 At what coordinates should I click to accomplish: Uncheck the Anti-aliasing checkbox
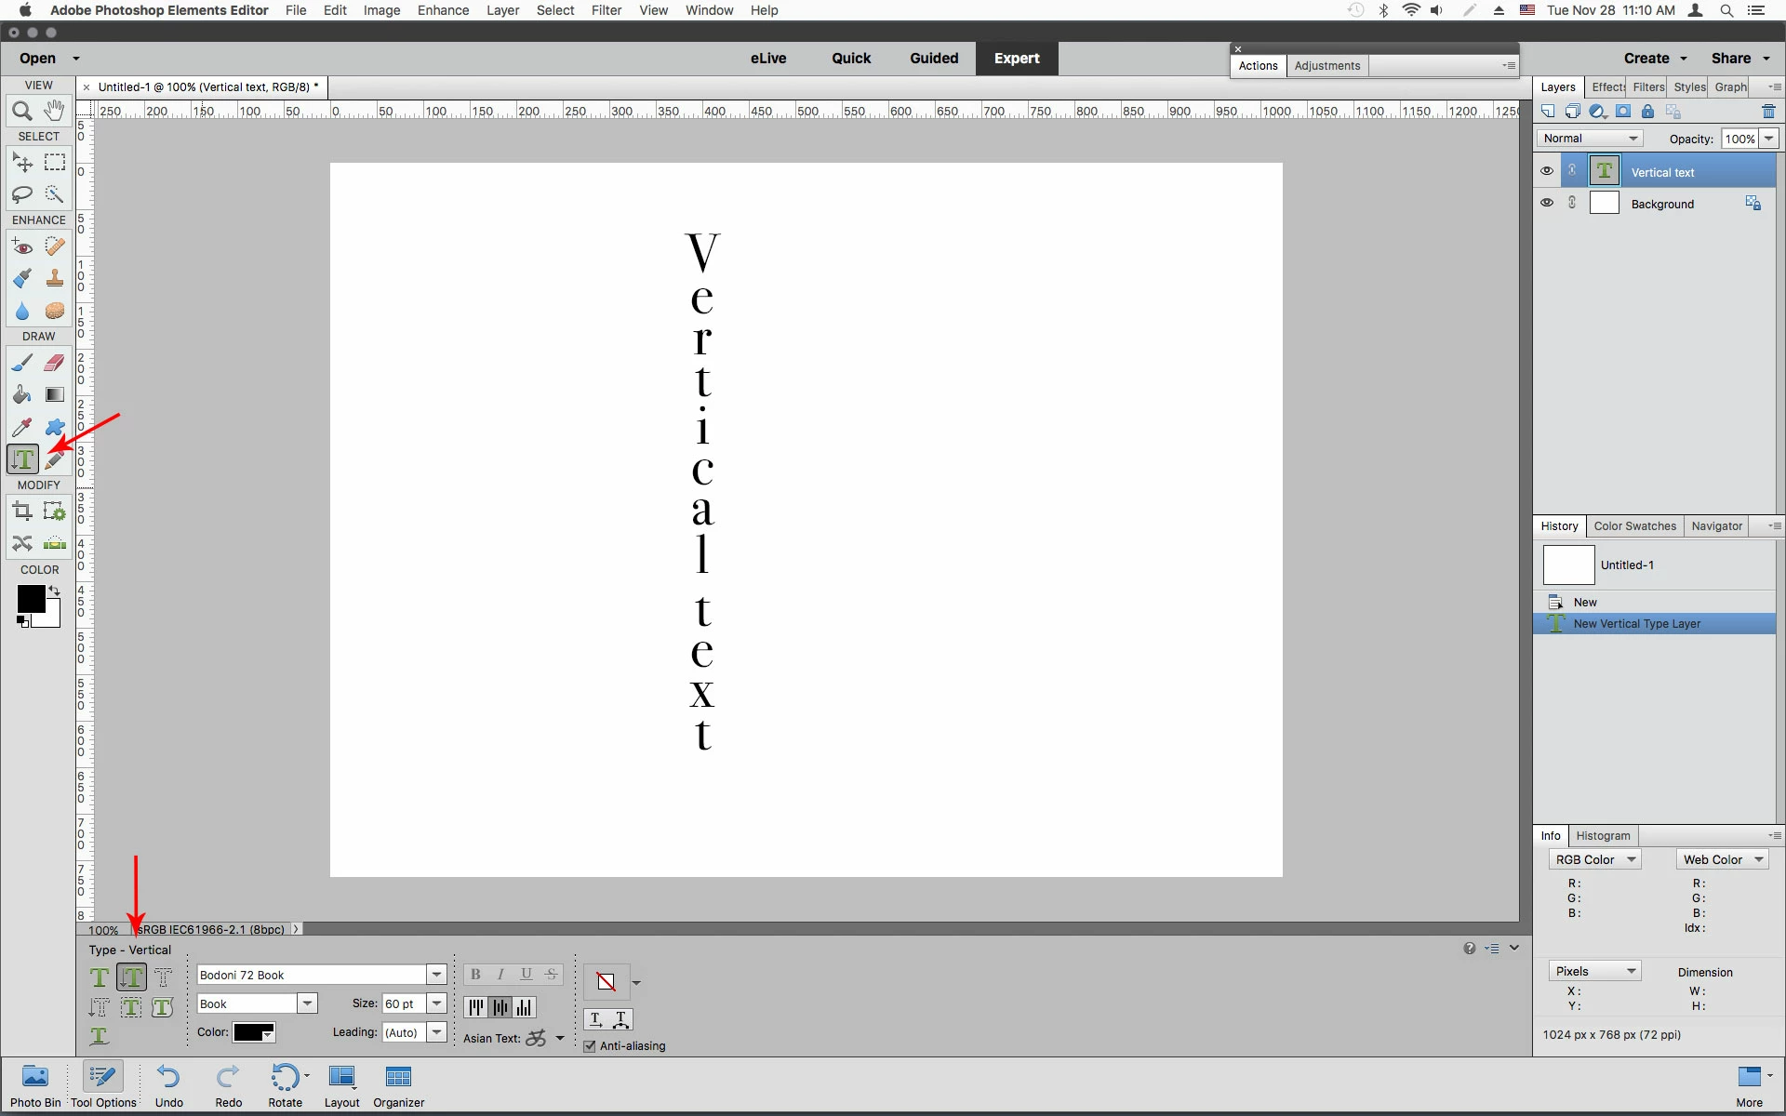(590, 1046)
